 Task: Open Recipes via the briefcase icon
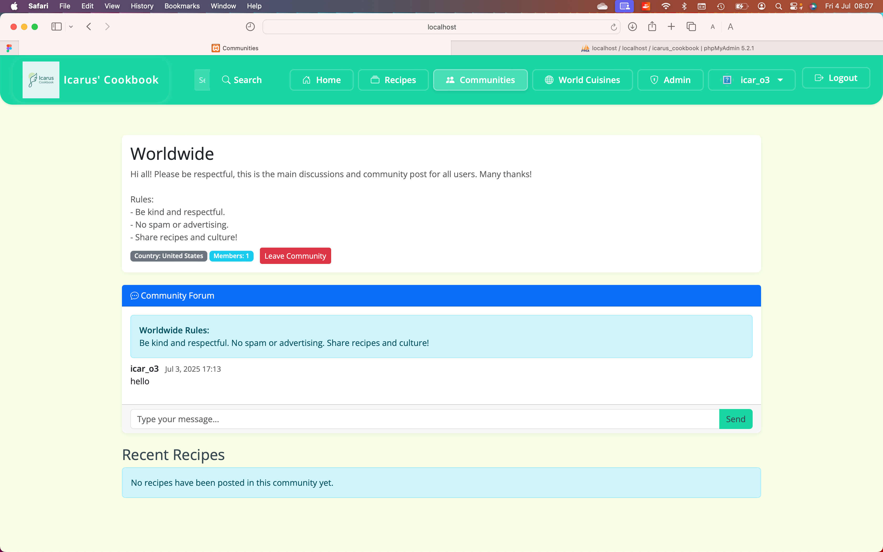click(x=375, y=80)
